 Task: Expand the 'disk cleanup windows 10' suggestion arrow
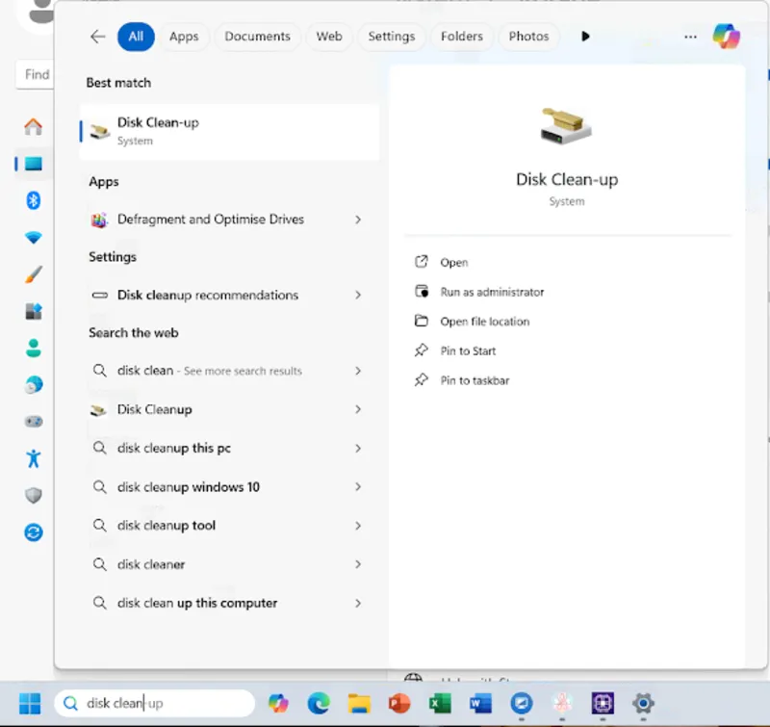click(x=358, y=487)
